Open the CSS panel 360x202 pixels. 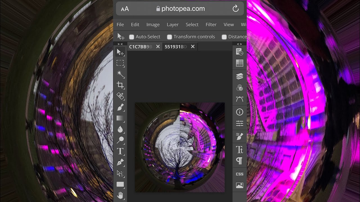(x=240, y=174)
